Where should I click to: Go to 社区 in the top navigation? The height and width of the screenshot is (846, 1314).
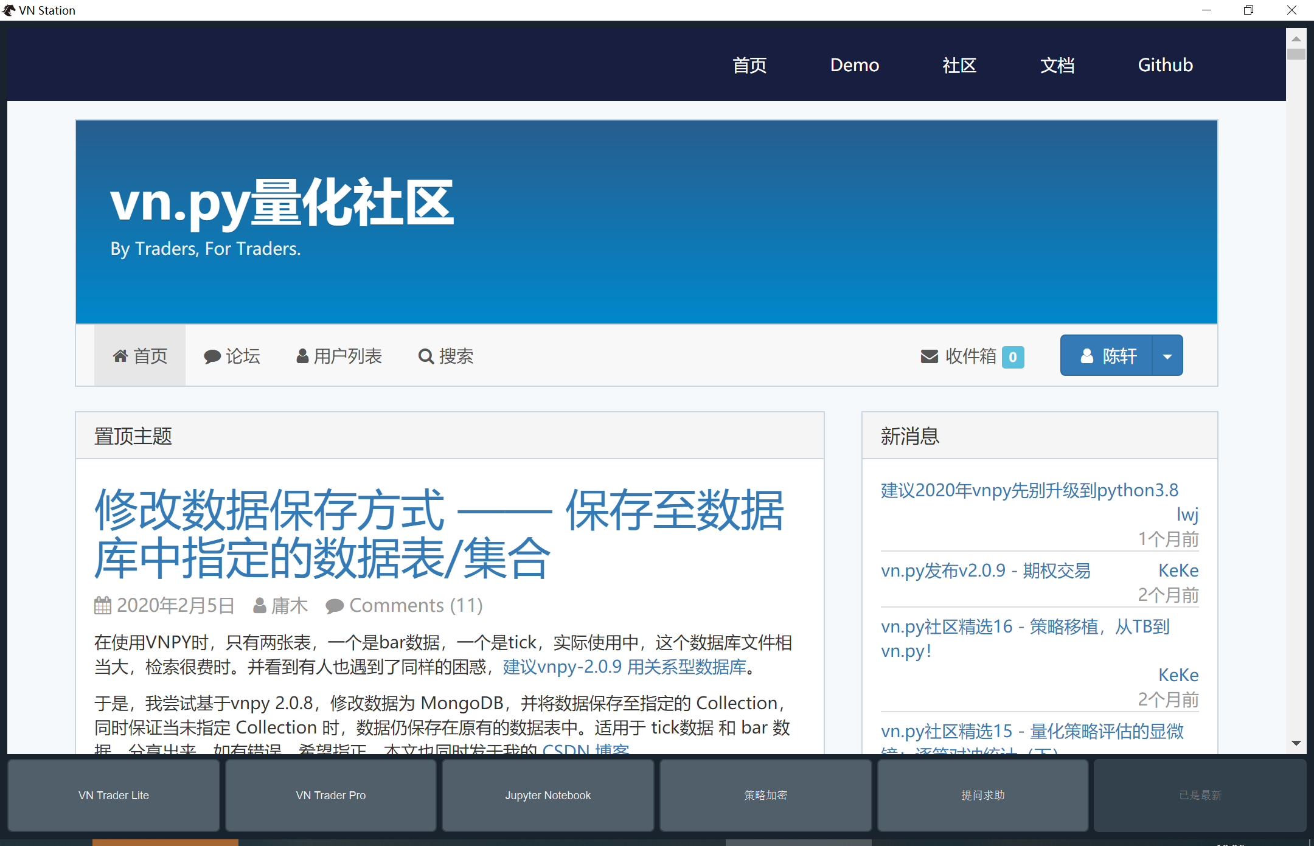coord(959,65)
